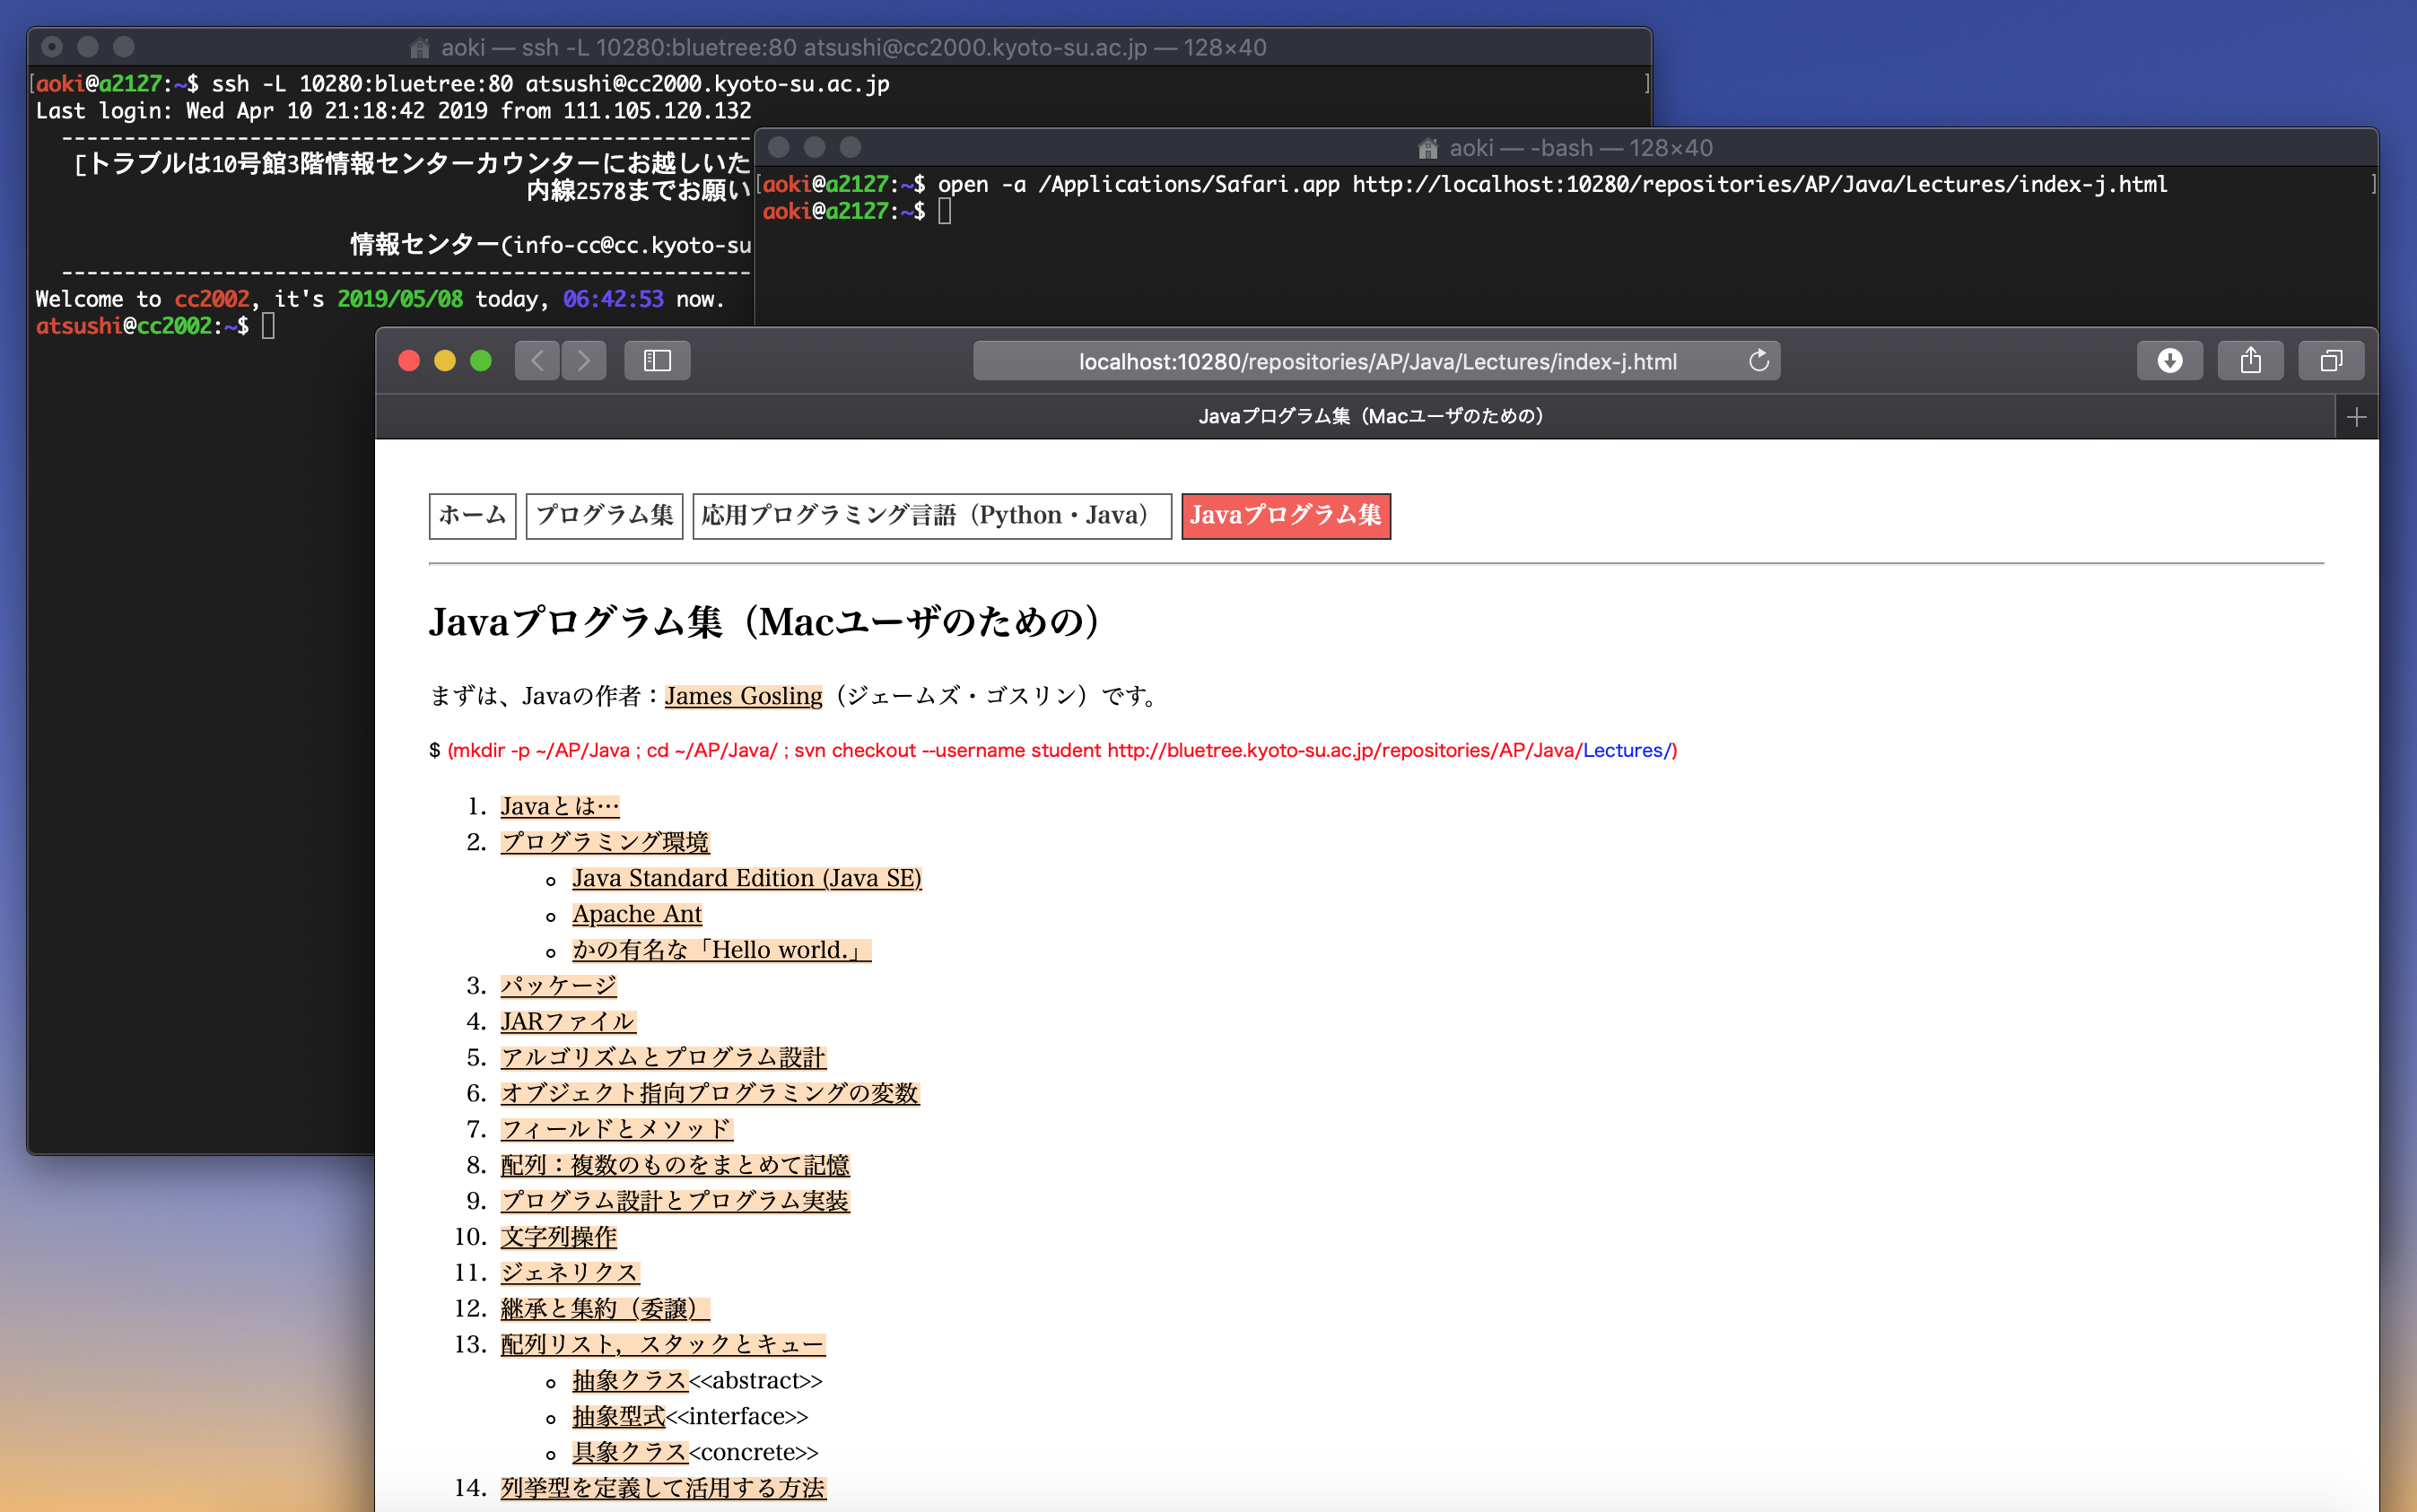
Task: Show all tabs overview icon
Action: (2330, 361)
